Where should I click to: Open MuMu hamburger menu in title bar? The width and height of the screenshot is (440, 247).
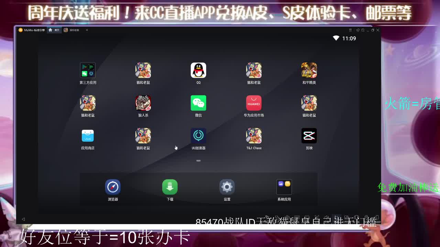tap(350, 30)
